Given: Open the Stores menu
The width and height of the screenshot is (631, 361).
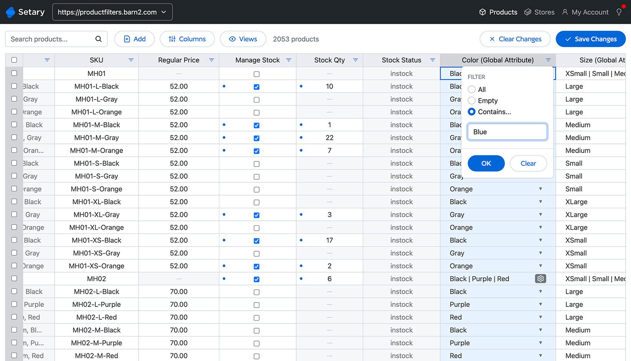Looking at the screenshot, I should point(539,12).
